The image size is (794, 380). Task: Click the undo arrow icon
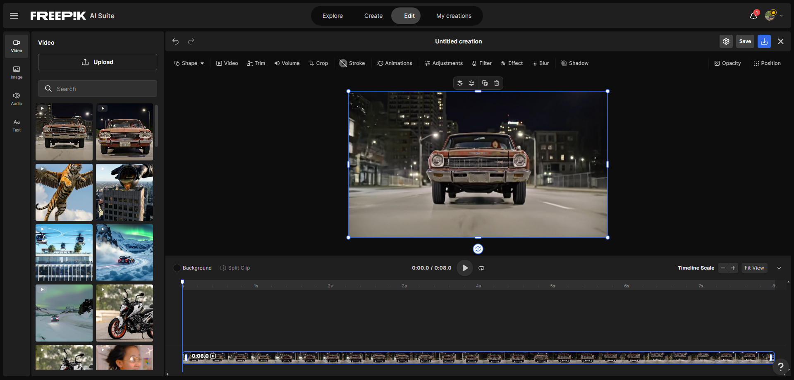[175, 41]
